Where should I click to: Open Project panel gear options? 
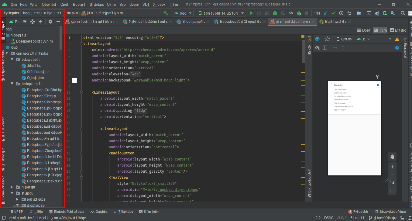[x=50, y=22]
